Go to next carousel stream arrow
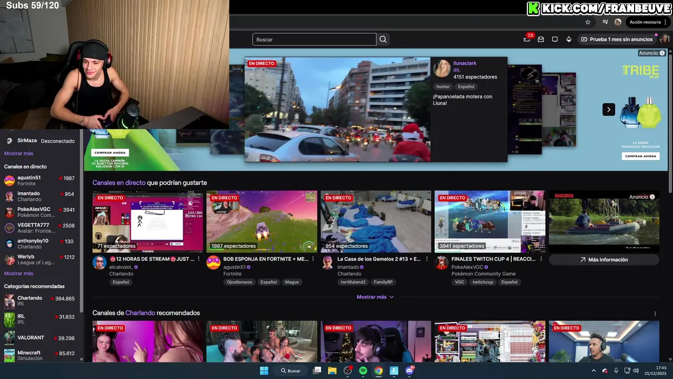The image size is (673, 379). [x=608, y=109]
